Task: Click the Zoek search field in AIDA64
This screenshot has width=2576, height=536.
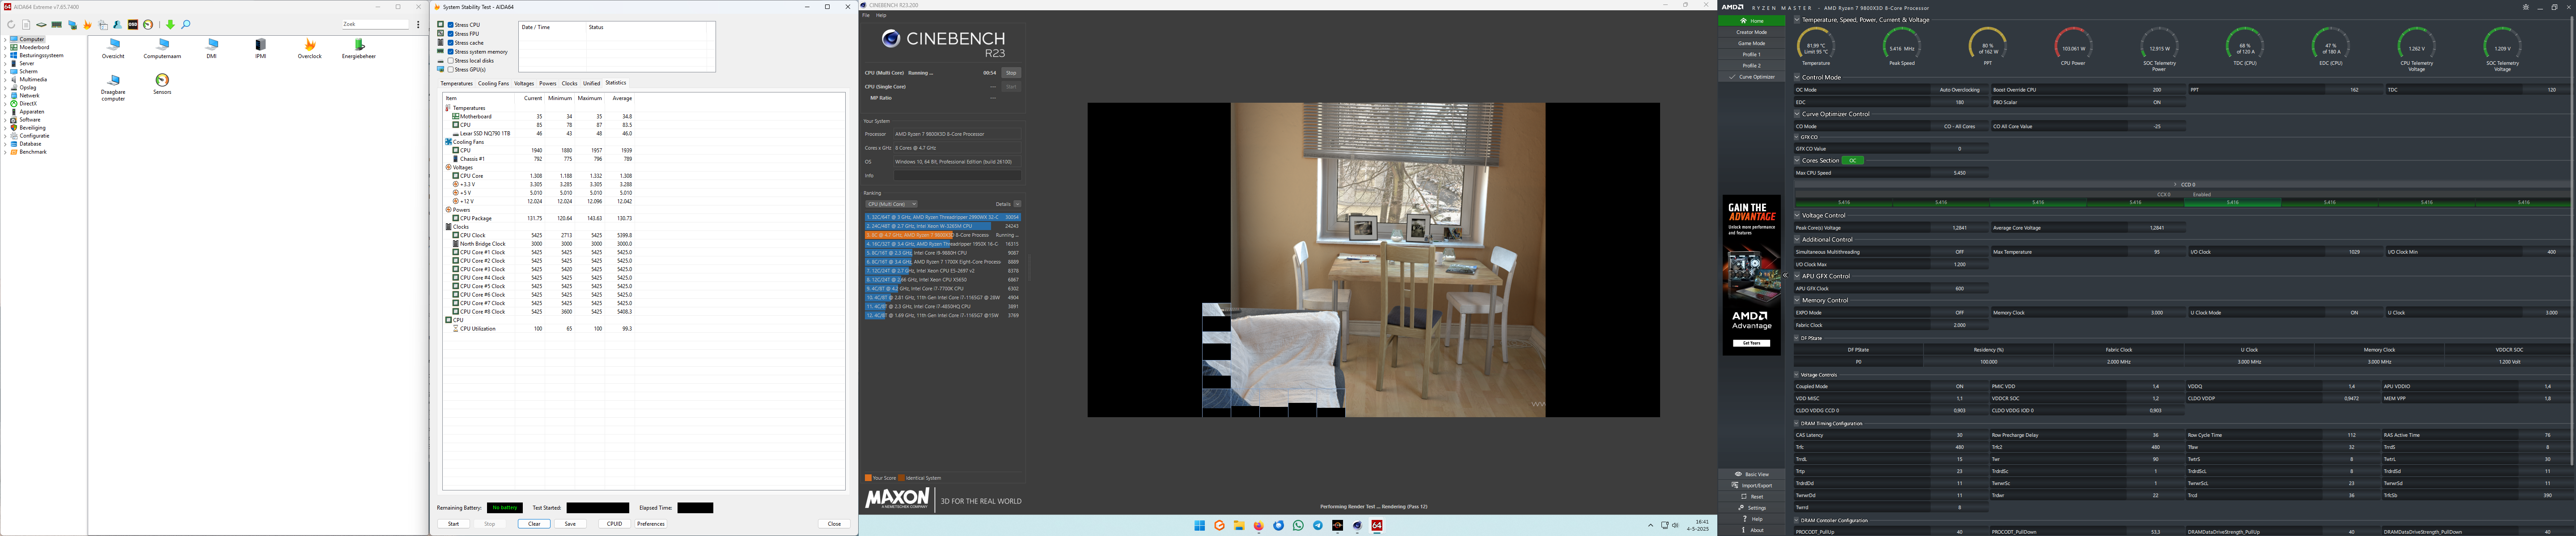Action: coord(376,24)
